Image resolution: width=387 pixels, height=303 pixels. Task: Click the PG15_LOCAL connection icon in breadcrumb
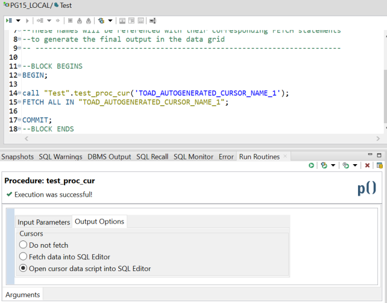tap(7, 5)
